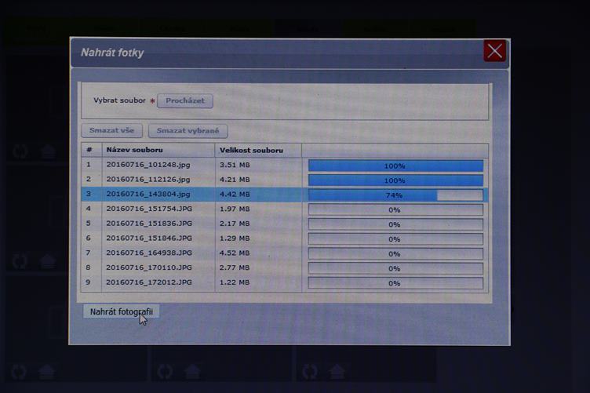Click the Smazat vybrané button

(x=188, y=131)
